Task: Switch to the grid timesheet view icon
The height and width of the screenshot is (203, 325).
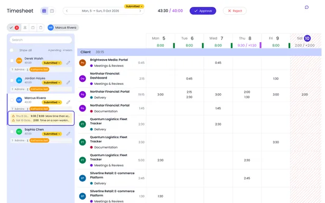Action: coord(44,11)
